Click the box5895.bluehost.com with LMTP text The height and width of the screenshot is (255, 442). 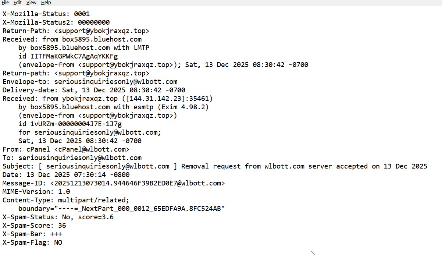pos(84,48)
